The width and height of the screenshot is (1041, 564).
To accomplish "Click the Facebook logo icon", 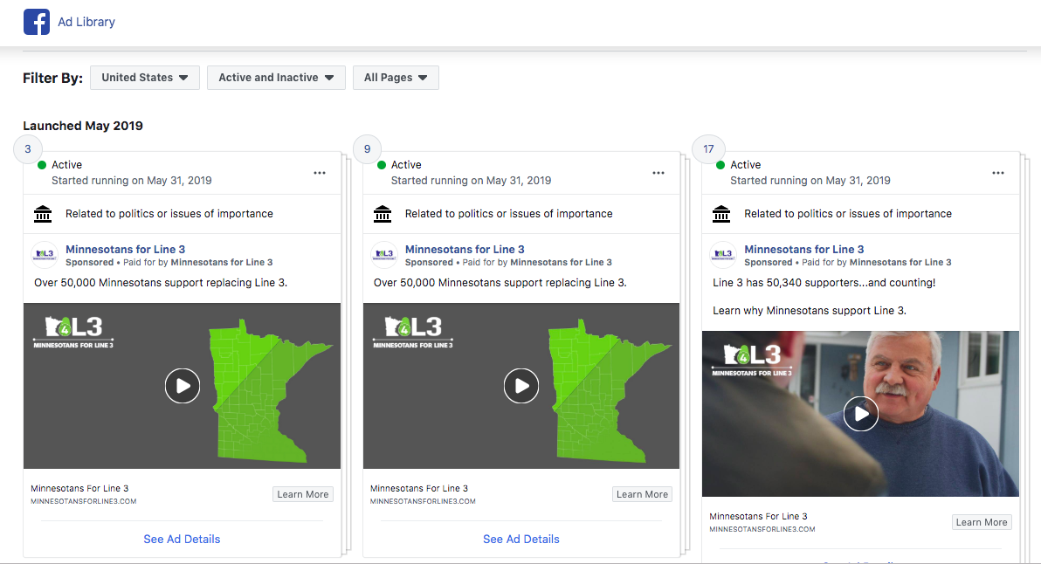I will click(37, 22).
